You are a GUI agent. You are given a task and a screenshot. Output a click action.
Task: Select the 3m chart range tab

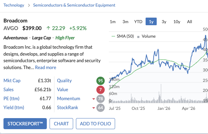click(125, 21)
